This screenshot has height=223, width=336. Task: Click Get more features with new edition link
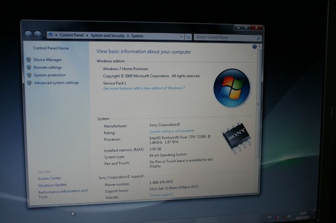tap(144, 88)
